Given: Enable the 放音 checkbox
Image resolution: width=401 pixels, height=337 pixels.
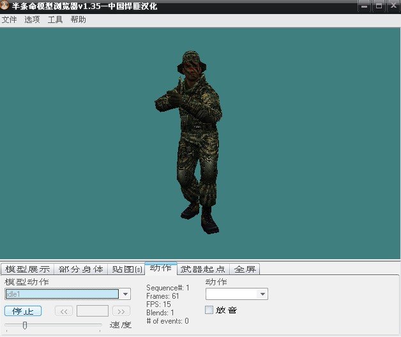Looking at the screenshot, I should pyautogui.click(x=209, y=310).
